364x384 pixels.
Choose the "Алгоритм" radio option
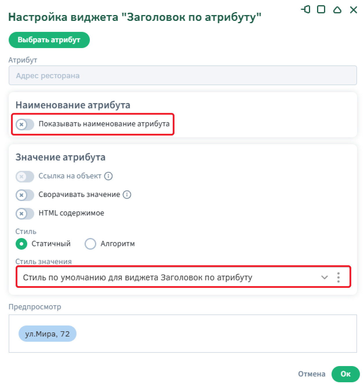pyautogui.click(x=90, y=244)
